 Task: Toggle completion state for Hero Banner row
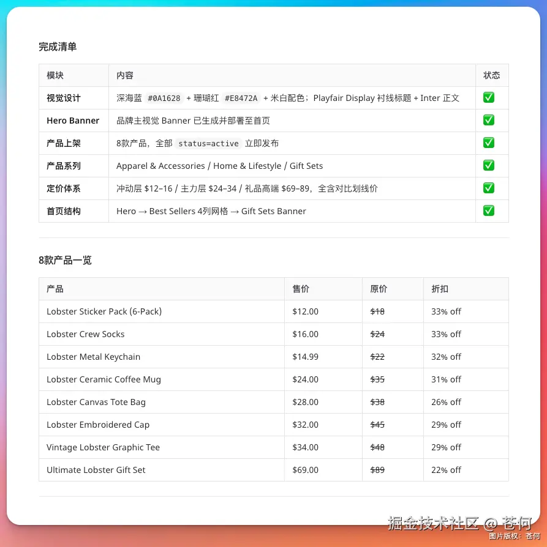tap(488, 121)
